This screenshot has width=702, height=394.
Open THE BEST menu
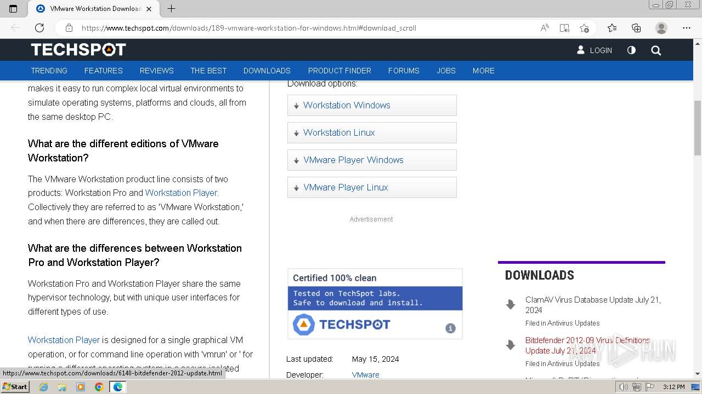pos(208,71)
